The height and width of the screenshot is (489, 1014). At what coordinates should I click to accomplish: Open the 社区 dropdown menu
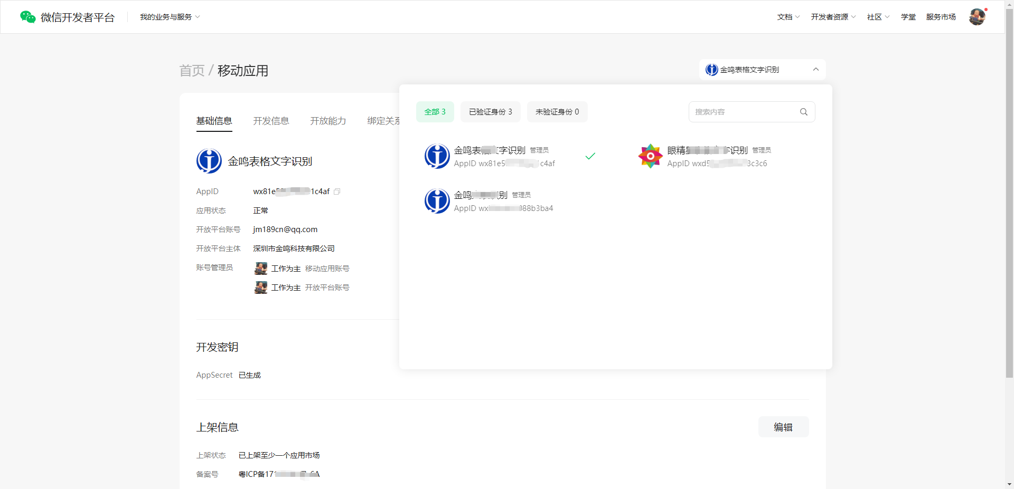[878, 17]
